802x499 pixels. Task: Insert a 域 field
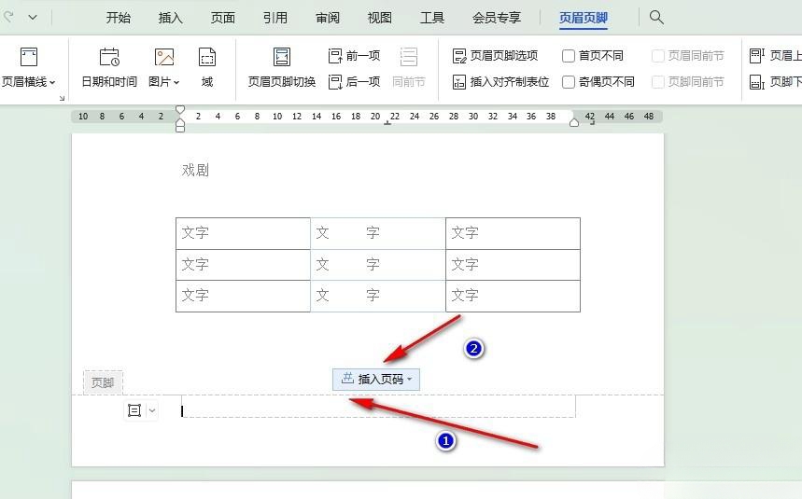click(207, 67)
